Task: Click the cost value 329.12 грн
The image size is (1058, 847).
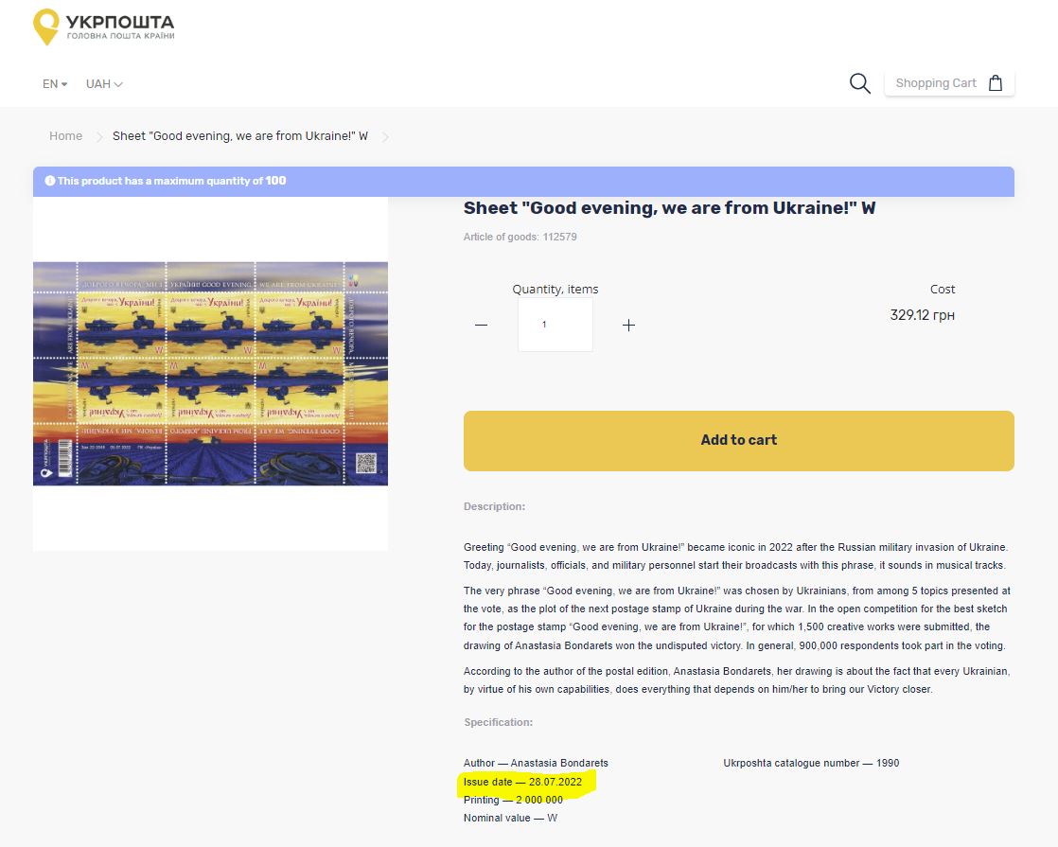Action: point(923,315)
